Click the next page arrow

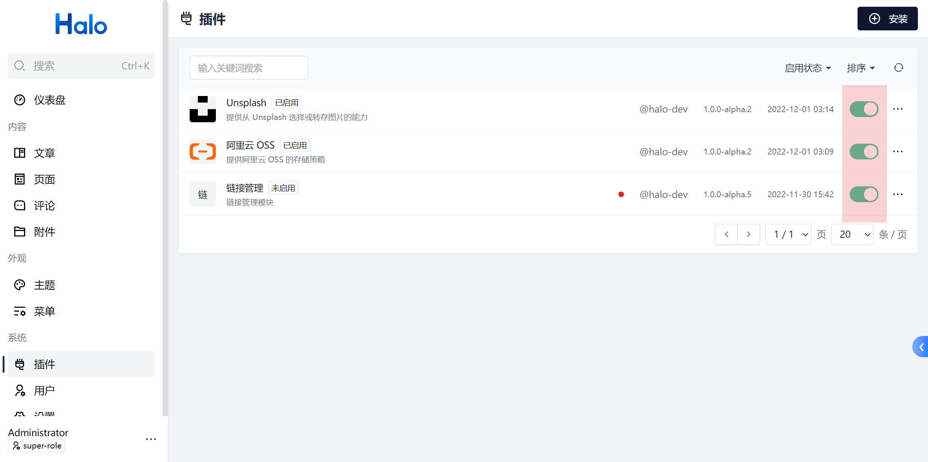(748, 234)
